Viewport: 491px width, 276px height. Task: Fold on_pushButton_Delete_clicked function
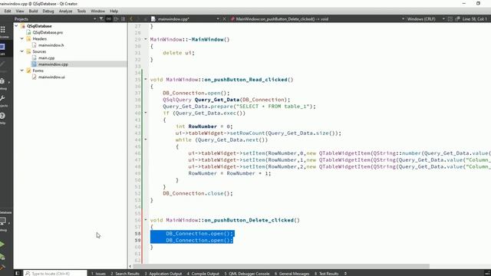click(146, 220)
